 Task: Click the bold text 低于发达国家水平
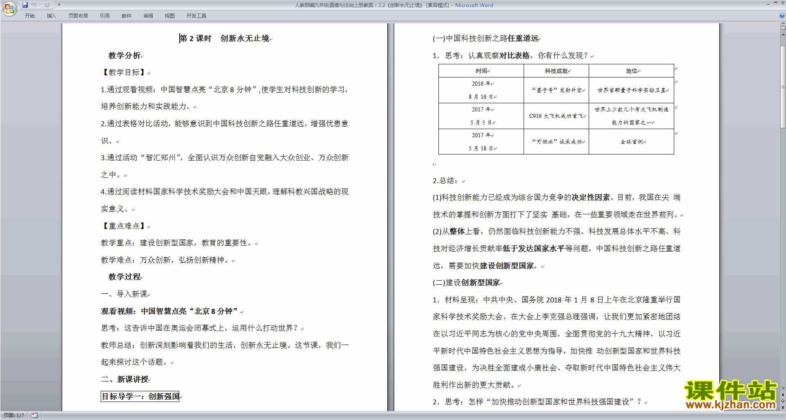533,249
